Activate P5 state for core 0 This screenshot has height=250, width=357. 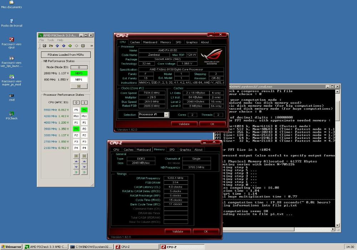76,110
